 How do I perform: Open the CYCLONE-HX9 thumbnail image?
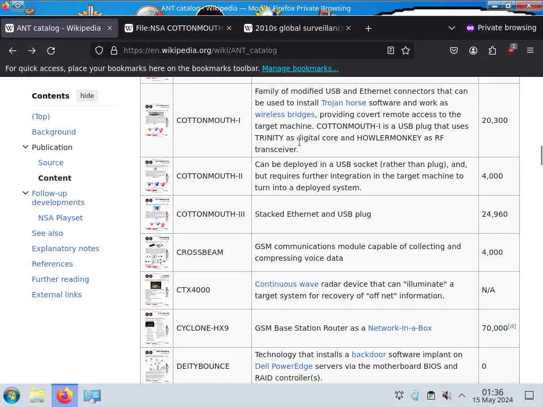[157, 328]
